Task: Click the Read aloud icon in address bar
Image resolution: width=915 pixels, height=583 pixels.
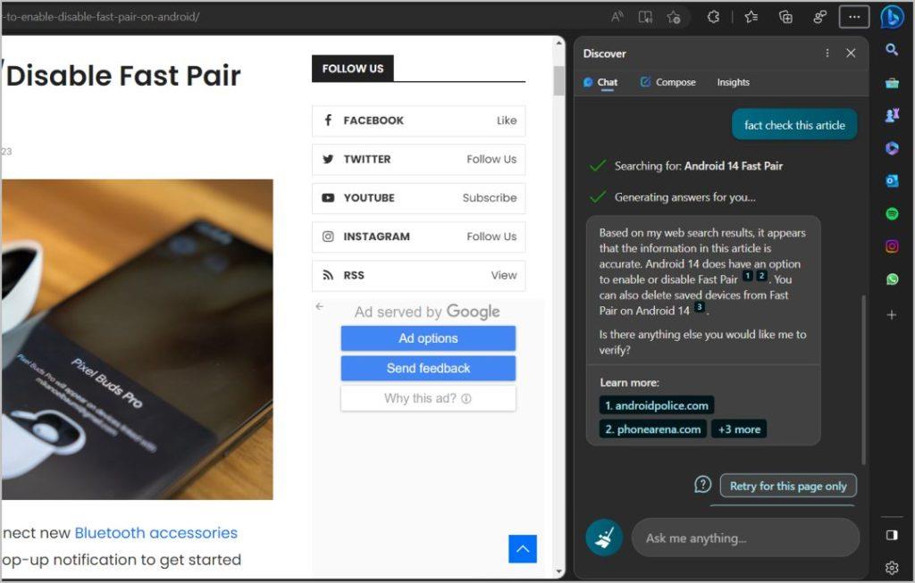Action: tap(617, 17)
